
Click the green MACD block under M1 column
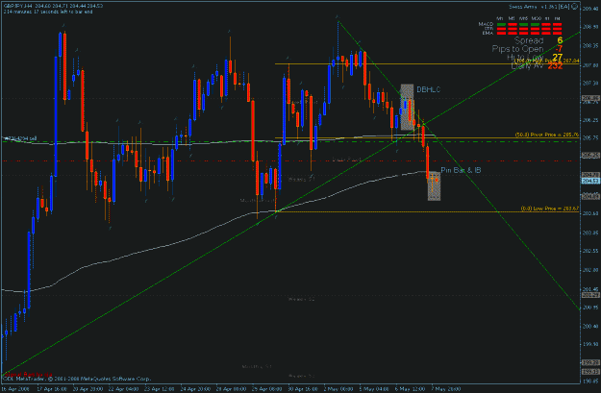click(501, 25)
